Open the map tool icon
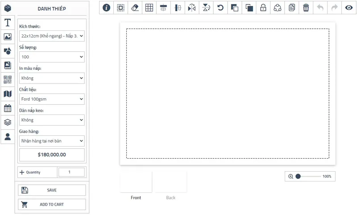This screenshot has height=215, width=357. (8, 94)
